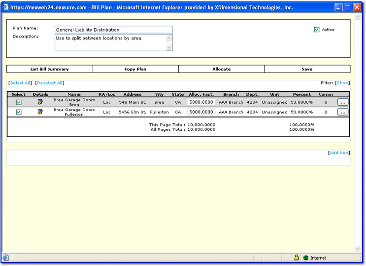Image resolution: width=366 pixels, height=266 pixels.
Task: Click the 'Fullerton' city cell
Action: [160, 112]
